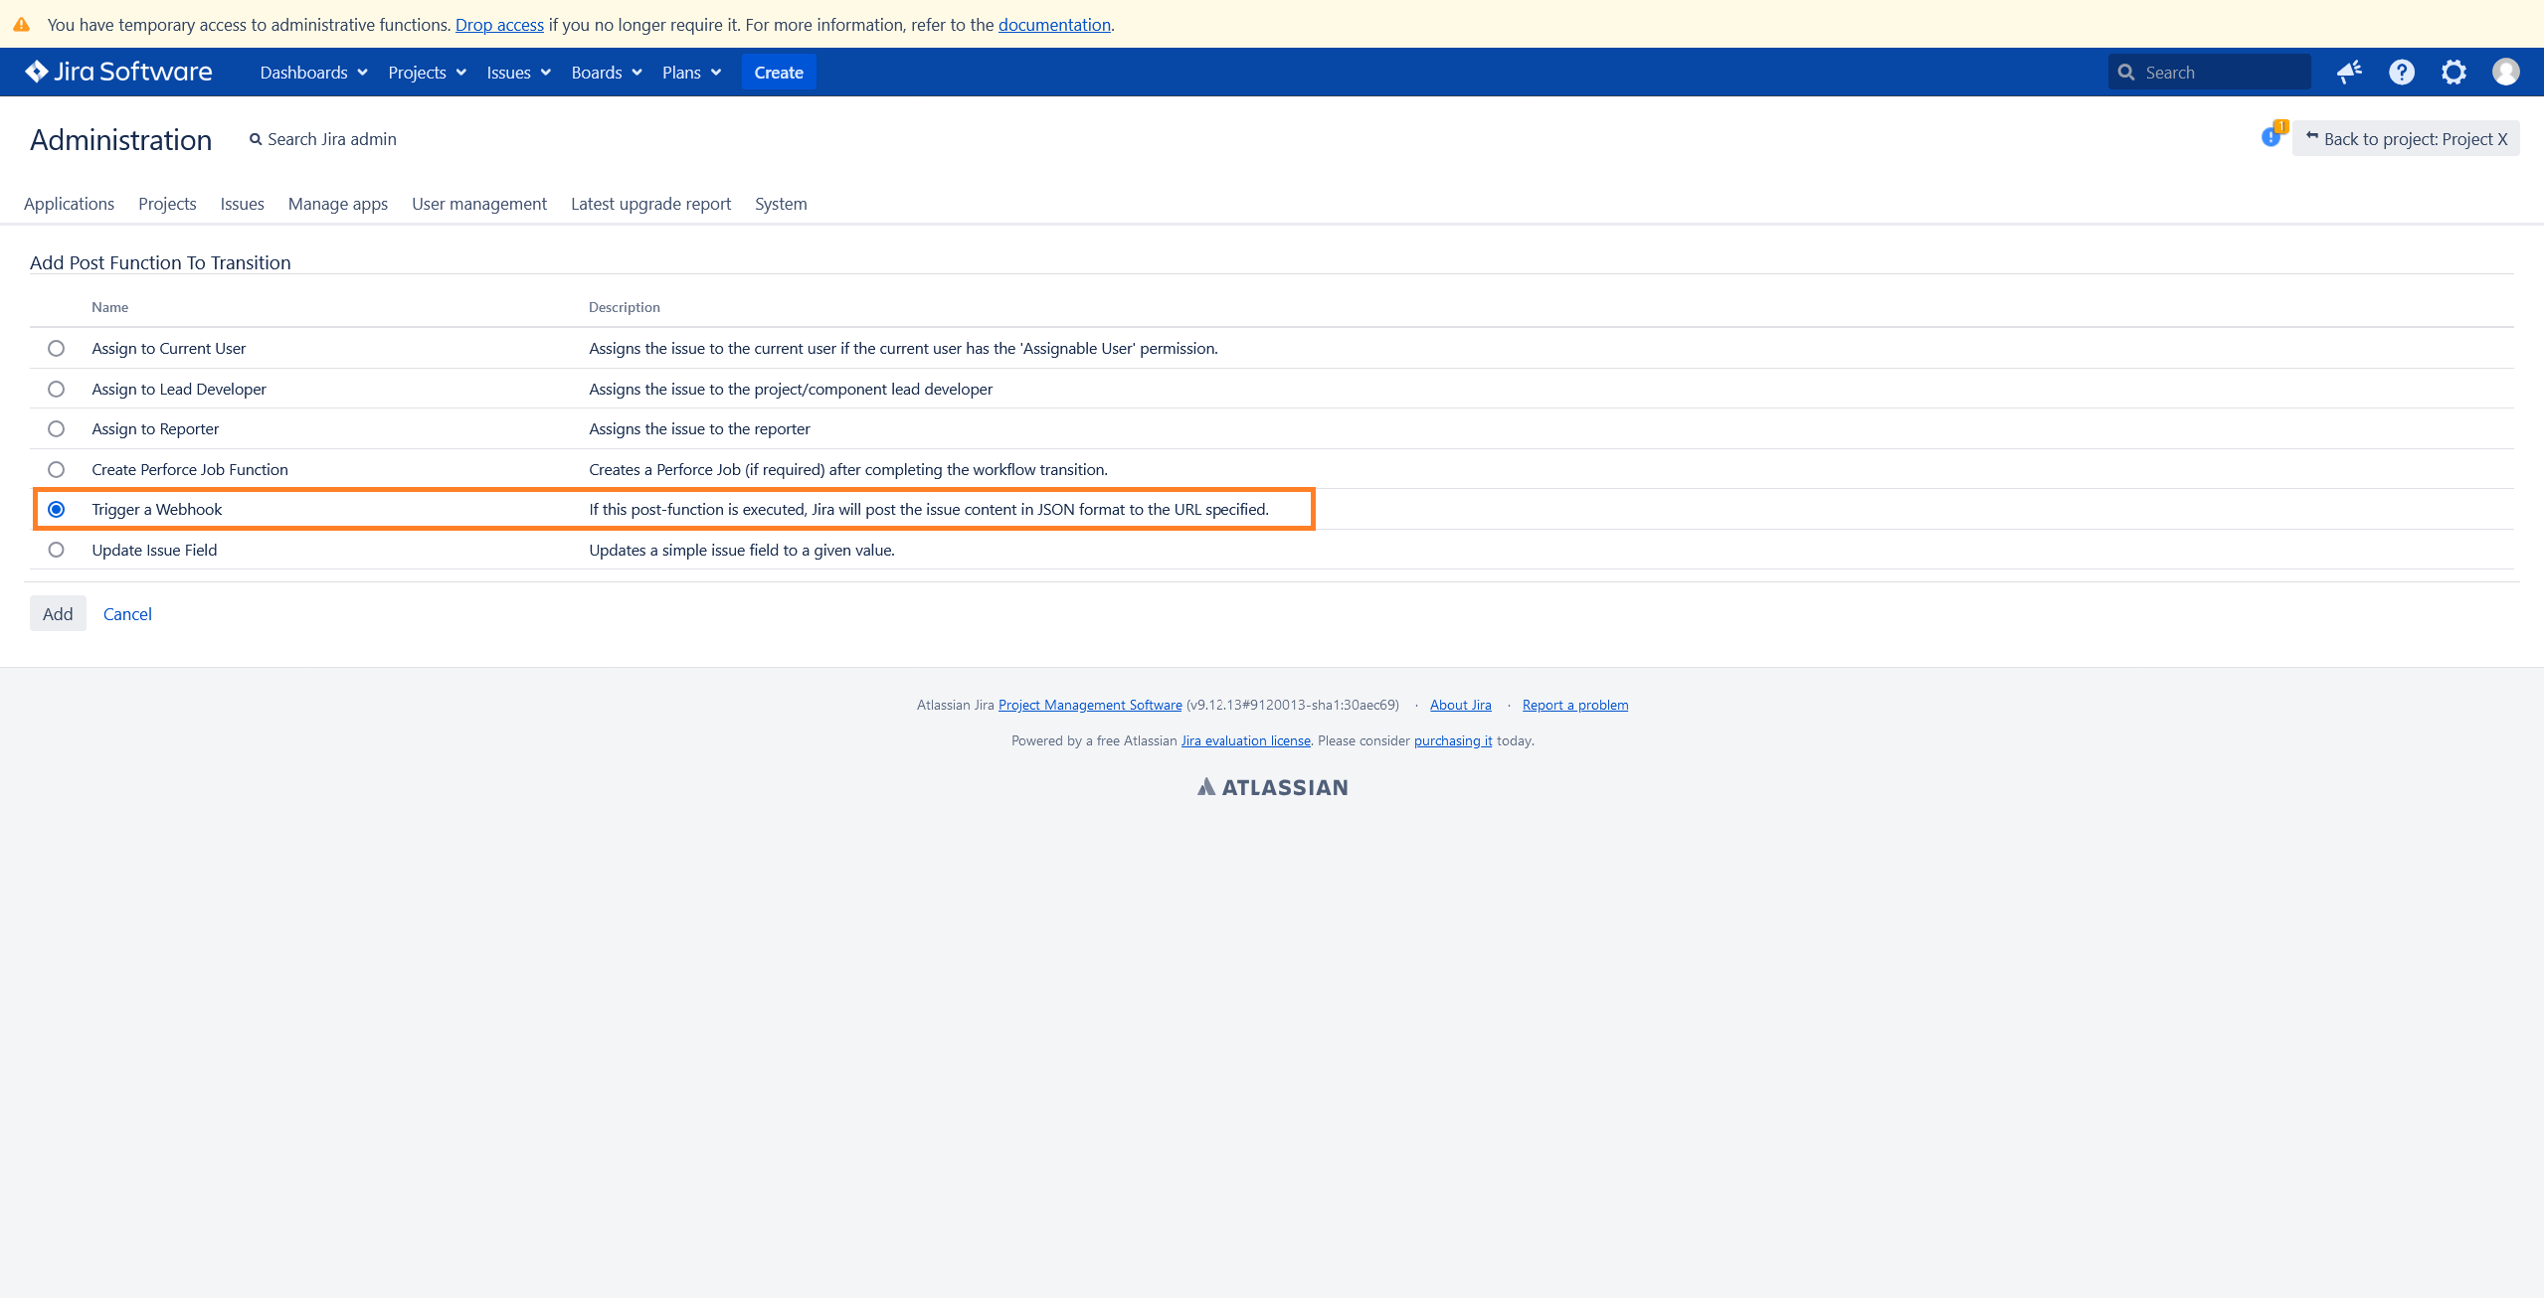Select the Update Issue Field radio button
2545x1298 pixels.
(x=56, y=550)
